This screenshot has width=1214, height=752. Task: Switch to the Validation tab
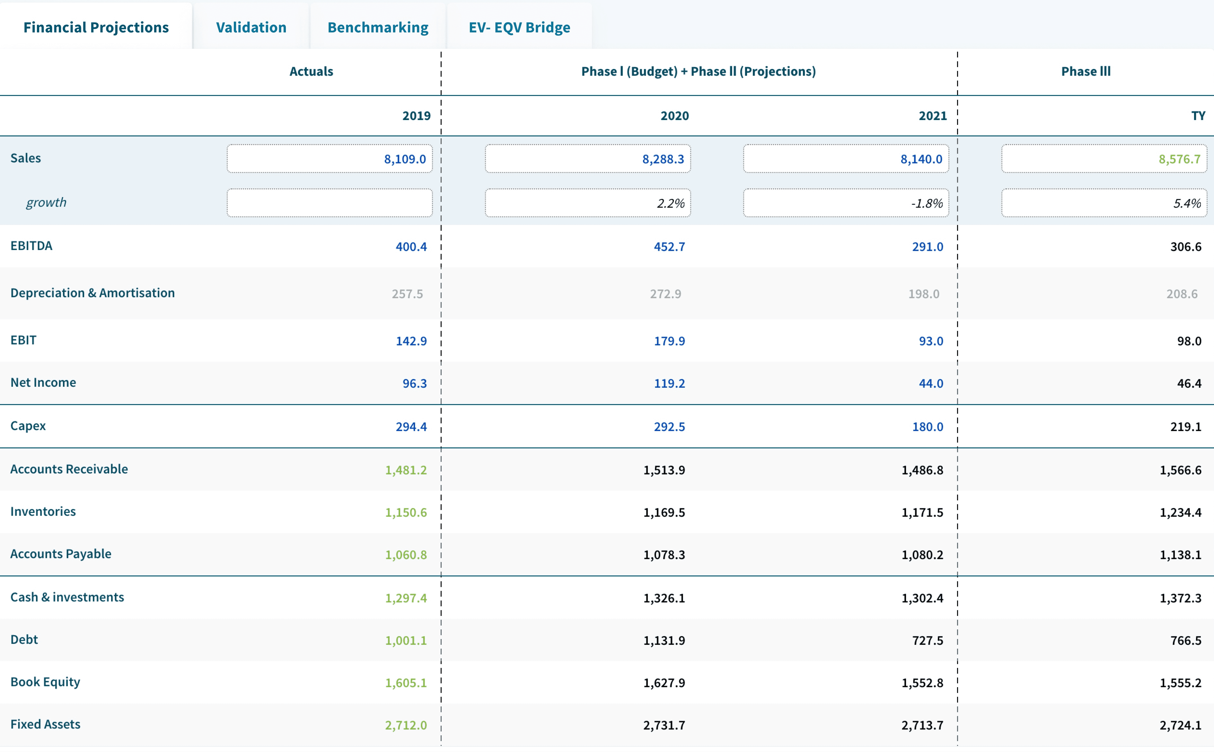(250, 27)
